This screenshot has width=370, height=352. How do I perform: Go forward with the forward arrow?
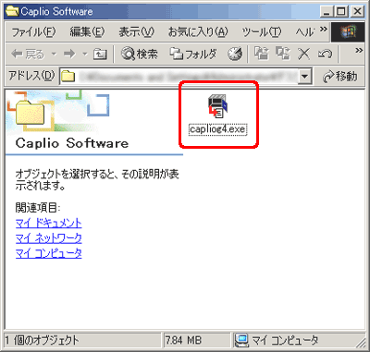[69, 55]
